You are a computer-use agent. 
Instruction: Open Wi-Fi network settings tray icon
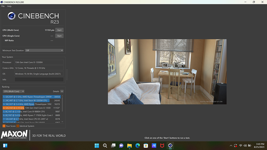(x=241, y=145)
